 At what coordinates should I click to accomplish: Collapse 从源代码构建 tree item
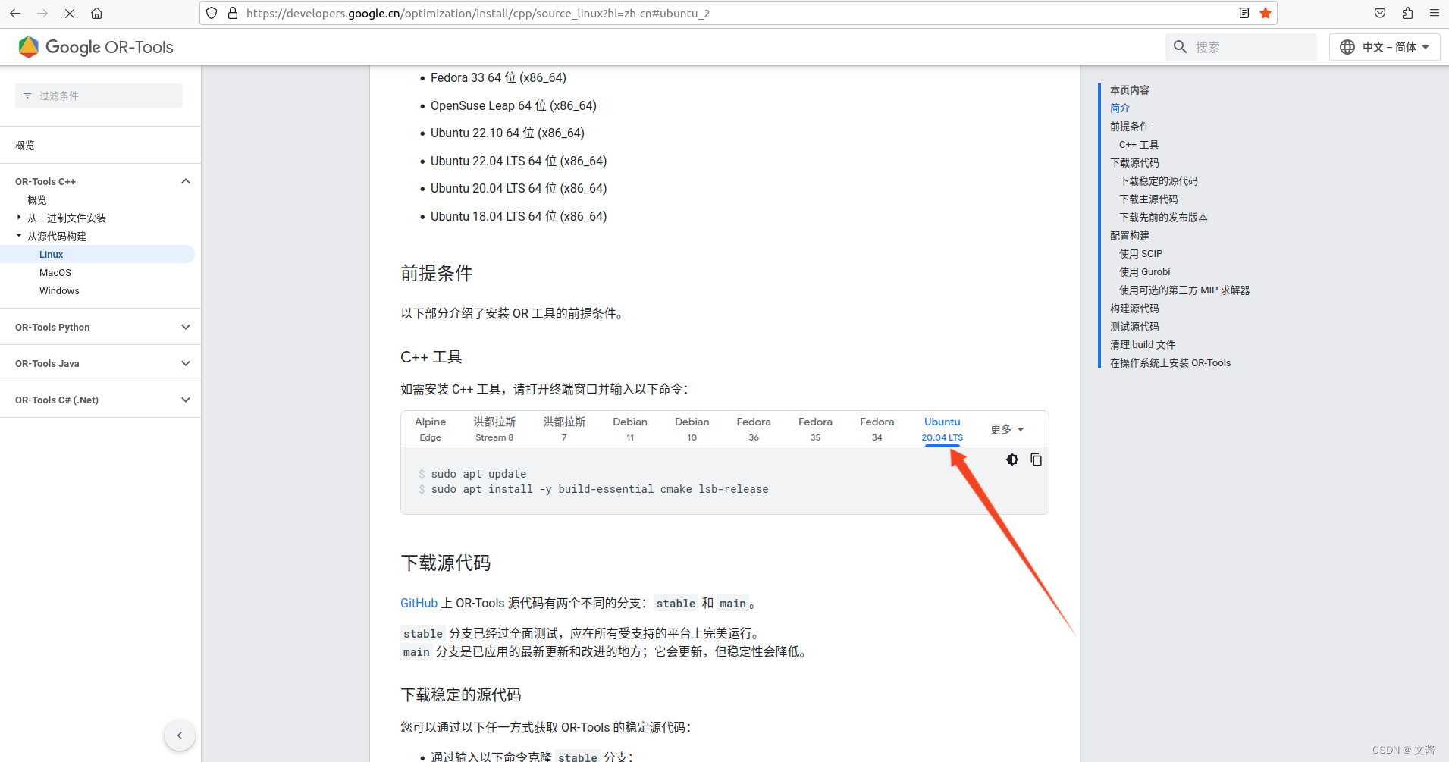tap(19, 236)
